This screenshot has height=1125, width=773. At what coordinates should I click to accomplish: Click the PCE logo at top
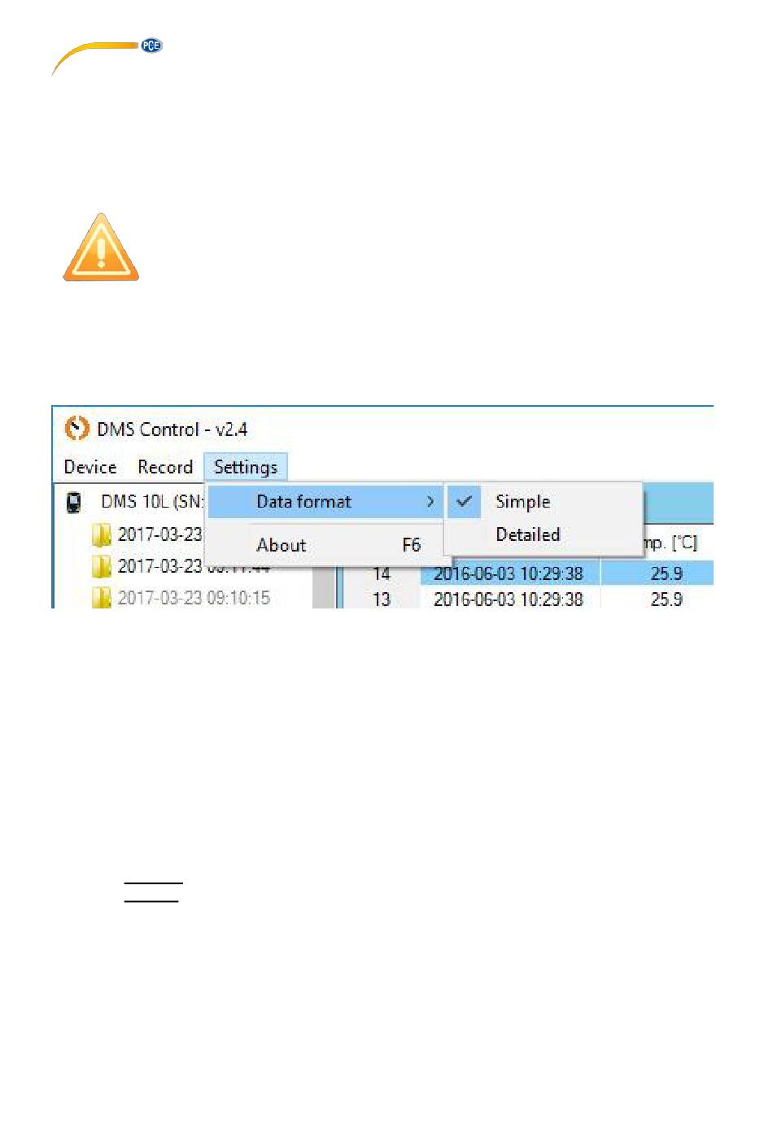107,57
